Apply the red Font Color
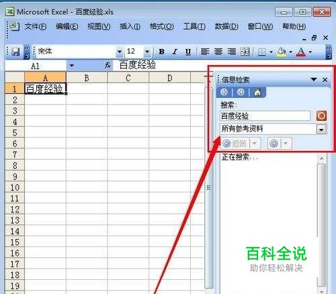Image resolution: width=336 pixels, height=294 pixels. 301,52
